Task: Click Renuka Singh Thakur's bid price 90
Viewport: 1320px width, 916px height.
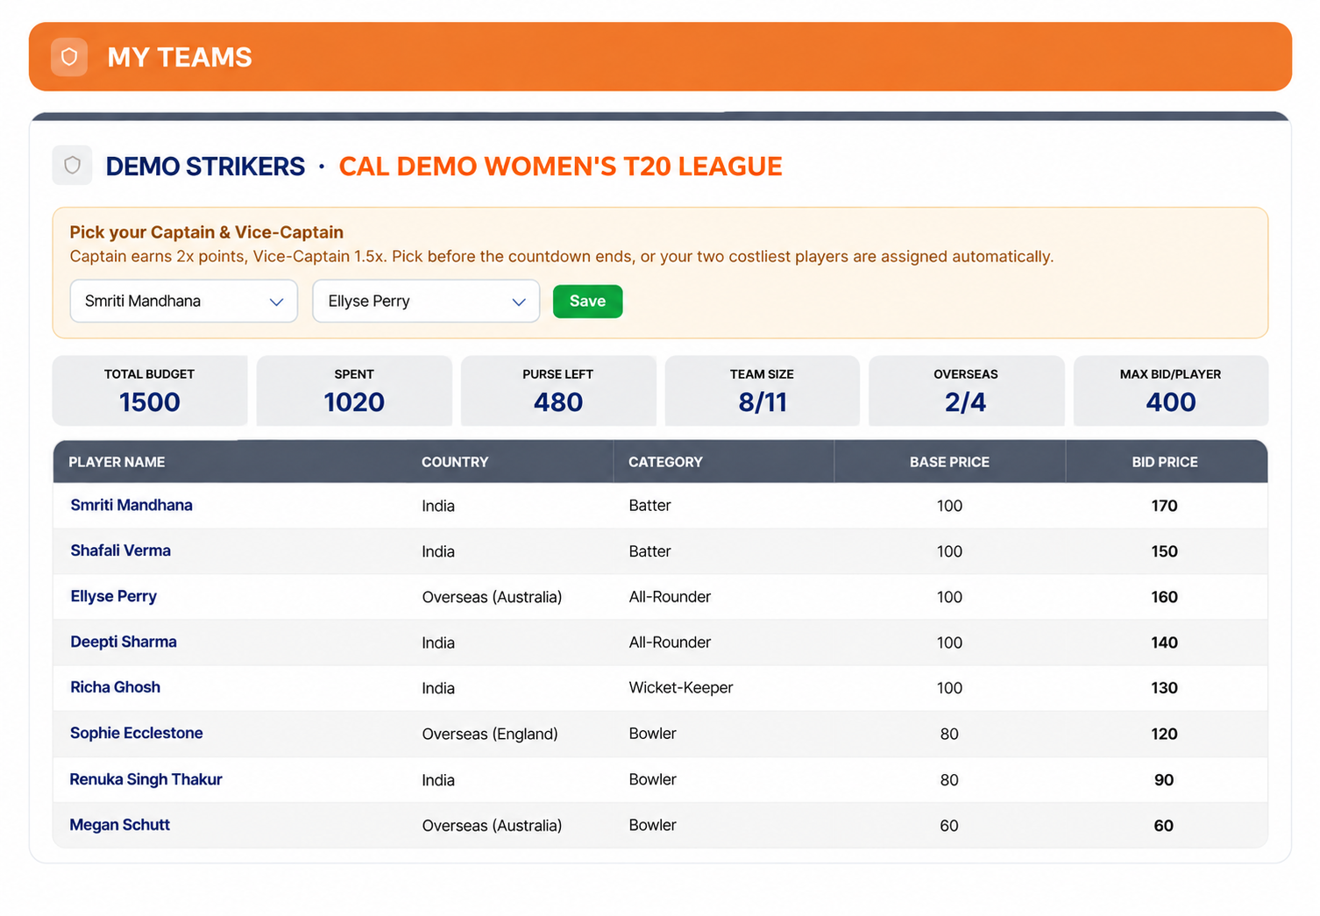Action: pyautogui.click(x=1164, y=780)
